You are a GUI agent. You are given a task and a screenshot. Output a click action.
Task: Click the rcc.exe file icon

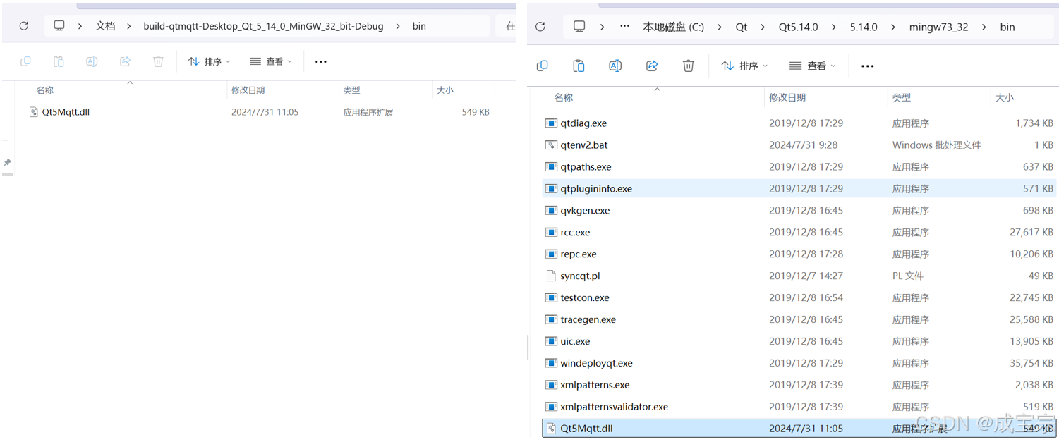point(551,233)
